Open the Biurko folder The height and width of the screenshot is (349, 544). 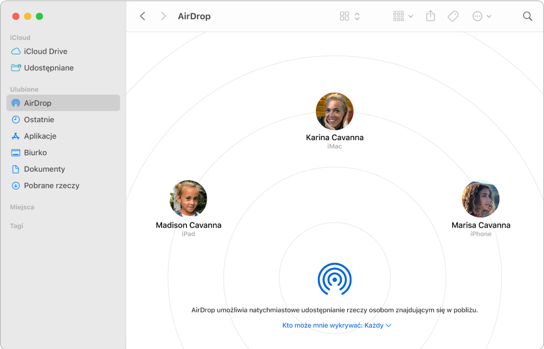tap(63, 153)
